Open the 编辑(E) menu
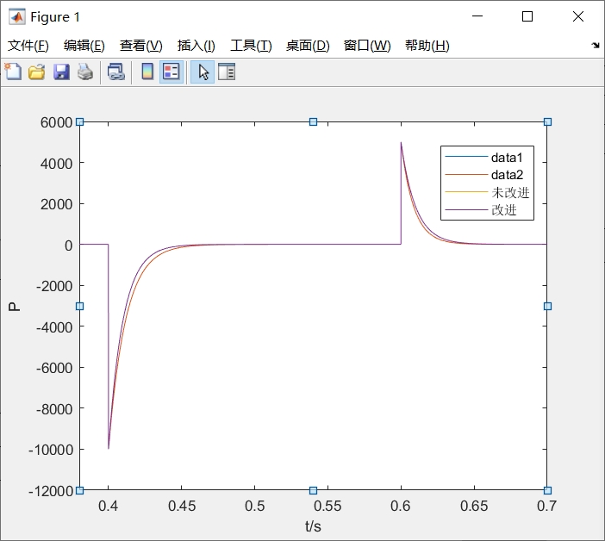Screen dimensions: 605x541 point(84,46)
